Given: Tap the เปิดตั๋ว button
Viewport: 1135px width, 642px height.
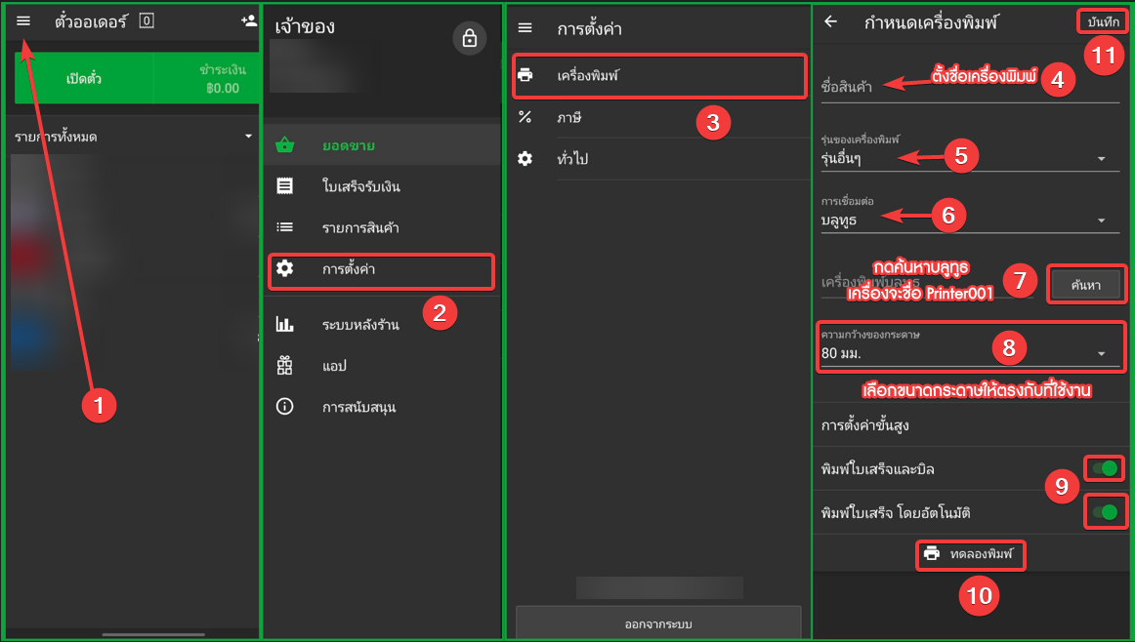Looking at the screenshot, I should [84, 78].
